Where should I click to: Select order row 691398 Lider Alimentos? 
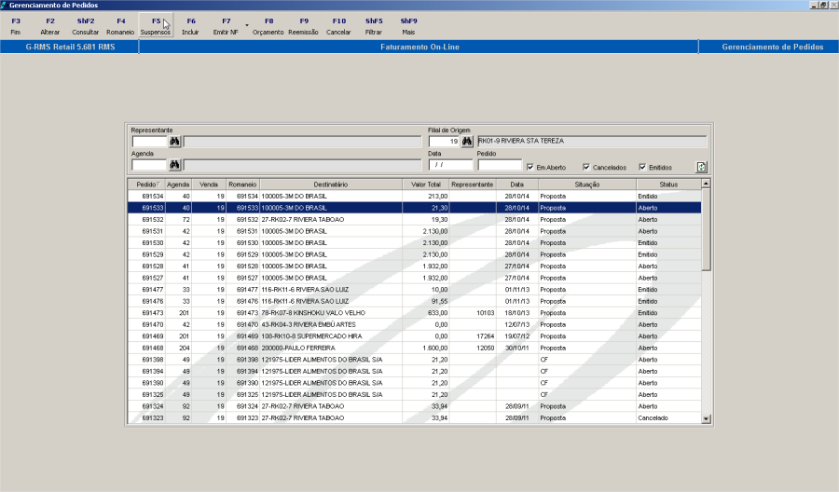(x=414, y=360)
